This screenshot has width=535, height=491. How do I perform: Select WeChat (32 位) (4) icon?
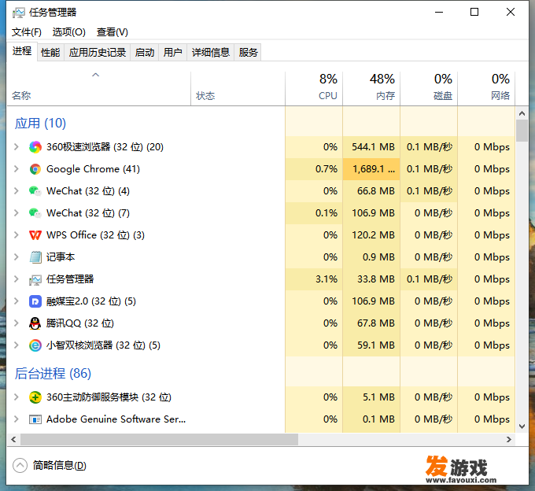pos(35,191)
